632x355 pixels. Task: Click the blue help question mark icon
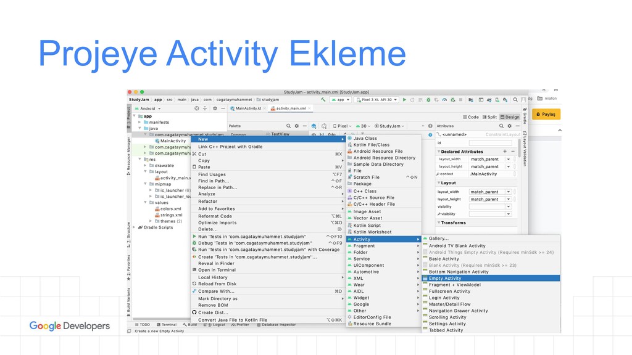click(x=430, y=134)
